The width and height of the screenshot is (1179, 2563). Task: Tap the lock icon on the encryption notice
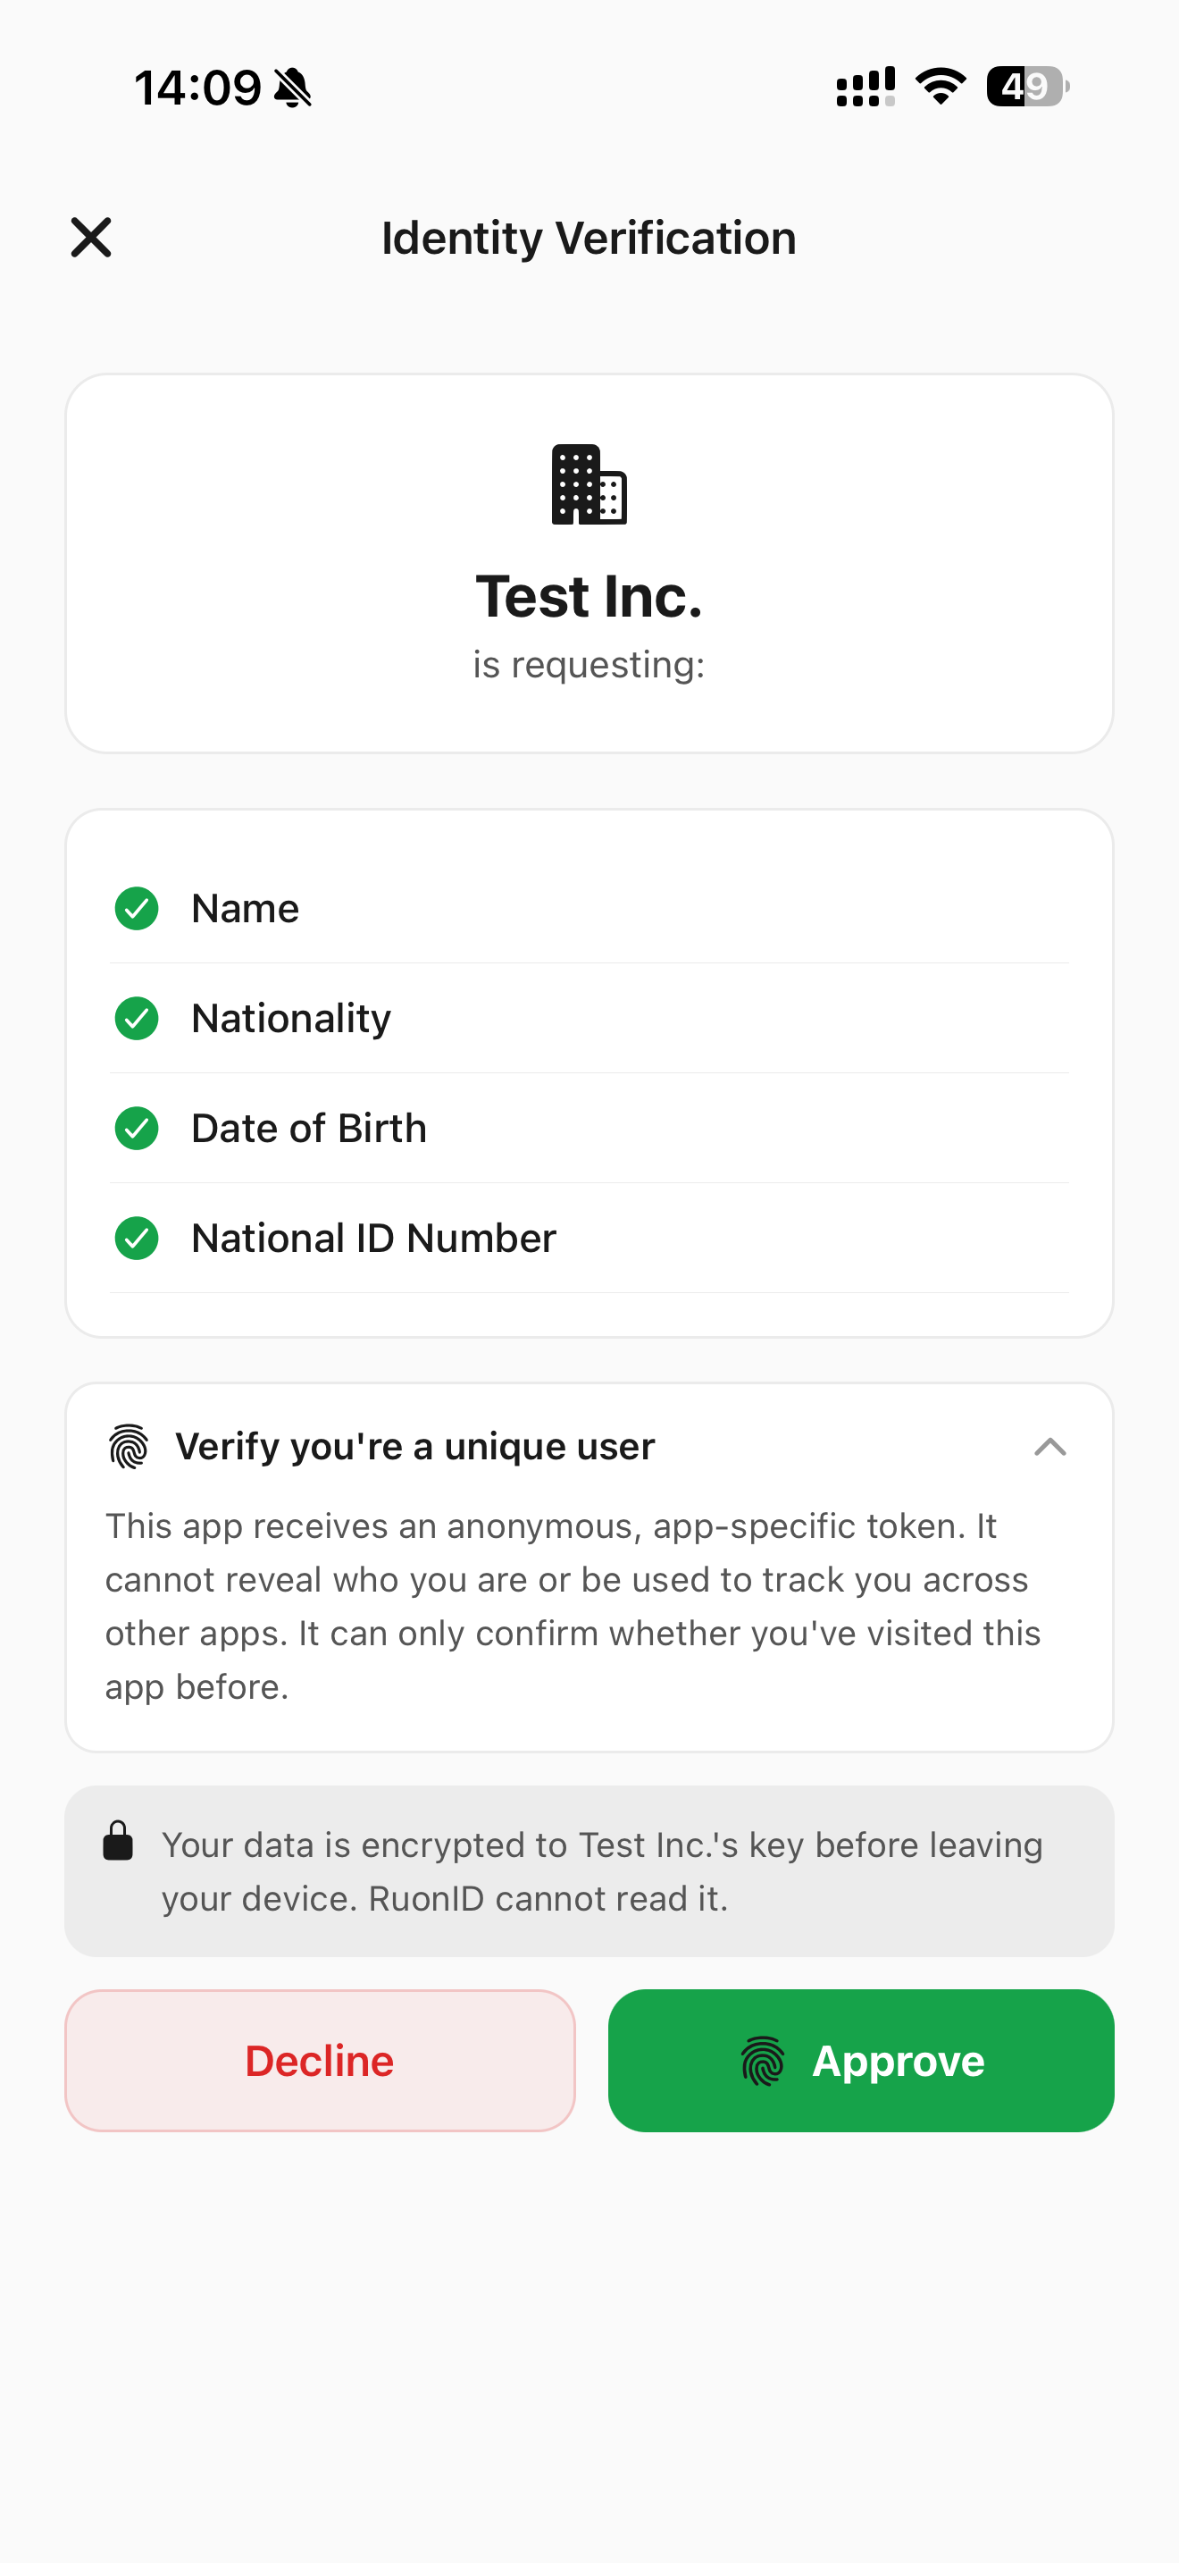click(116, 1842)
